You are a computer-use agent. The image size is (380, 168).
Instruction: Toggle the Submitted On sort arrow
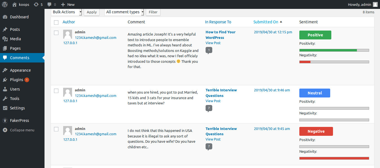point(281,22)
